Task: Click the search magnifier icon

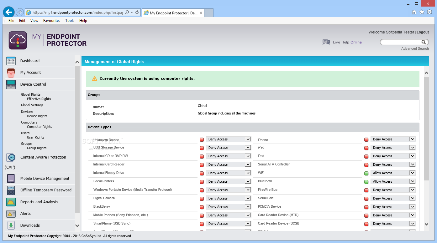Action: tap(424, 42)
